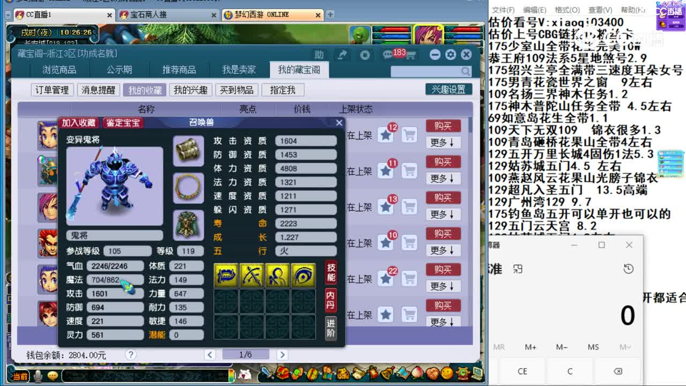The width and height of the screenshot is (686, 386).
Task: Go to next page arrow
Action: click(x=282, y=354)
